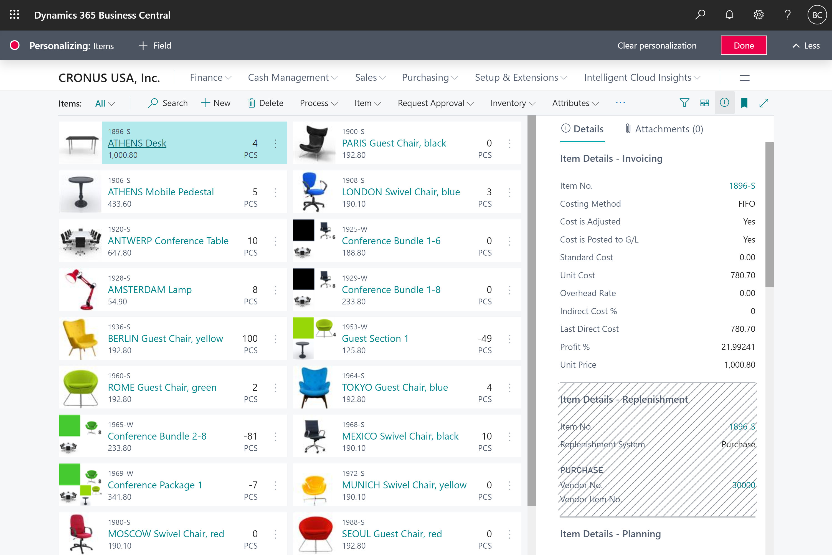
Task: Switch to the Attachments (0) tab
Action: pos(664,129)
